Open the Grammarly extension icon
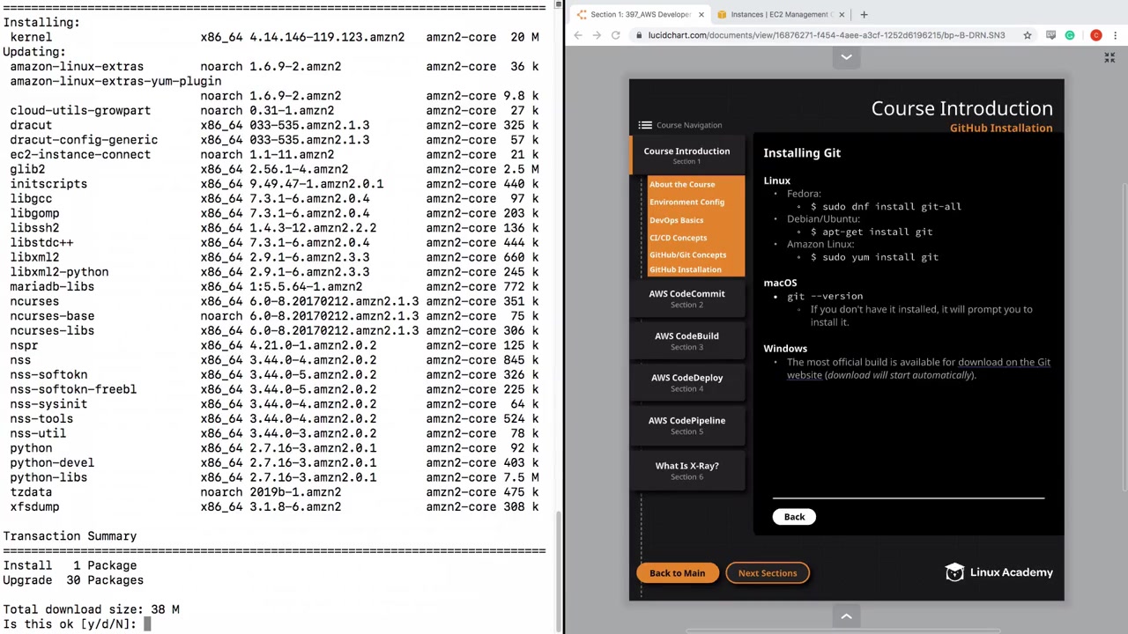Screen dimensions: 1128x634 pos(1070,35)
